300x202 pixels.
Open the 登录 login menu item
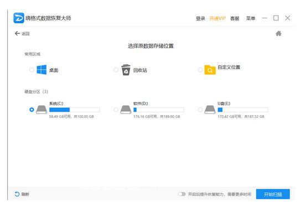[200, 18]
